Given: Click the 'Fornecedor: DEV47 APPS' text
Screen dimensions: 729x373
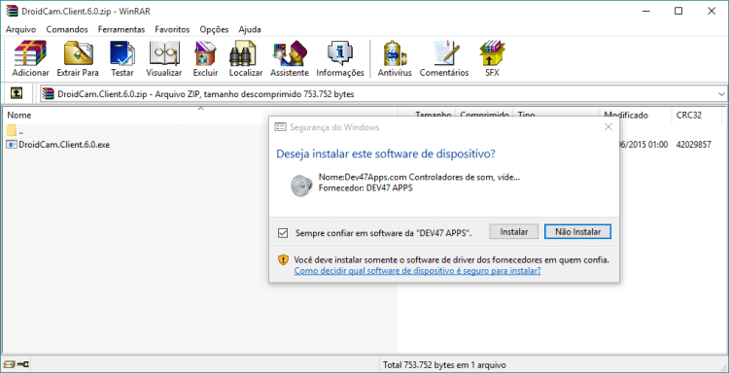Looking at the screenshot, I should click(365, 188).
